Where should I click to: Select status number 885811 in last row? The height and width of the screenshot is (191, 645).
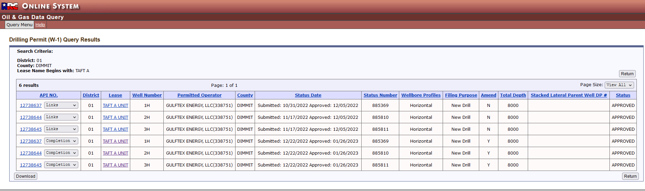pyautogui.click(x=380, y=165)
